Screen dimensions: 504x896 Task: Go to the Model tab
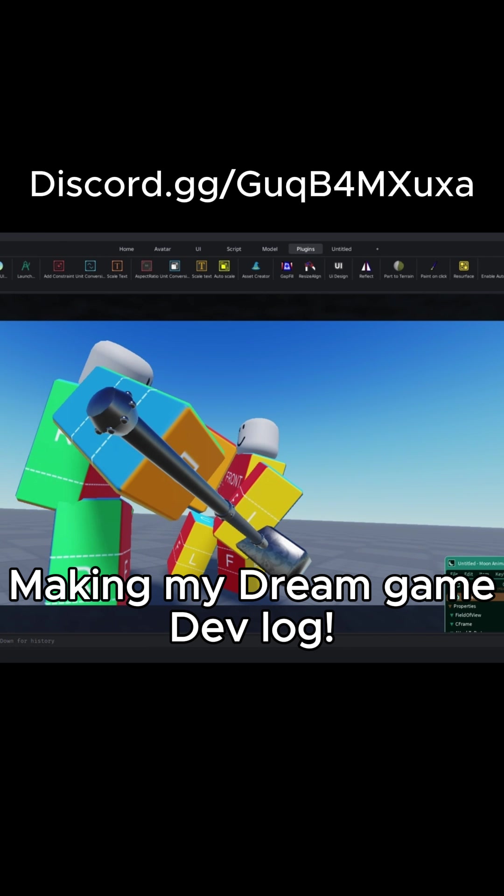270,249
